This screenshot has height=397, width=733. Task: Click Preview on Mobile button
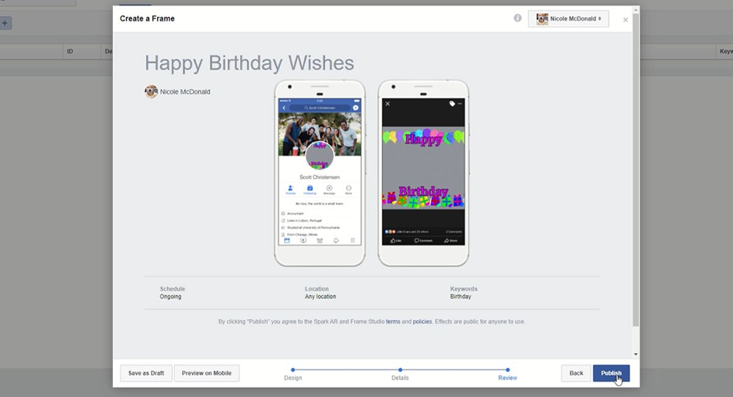pyautogui.click(x=206, y=373)
